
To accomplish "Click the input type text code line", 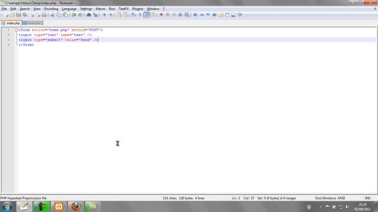I will pyautogui.click(x=55, y=35).
